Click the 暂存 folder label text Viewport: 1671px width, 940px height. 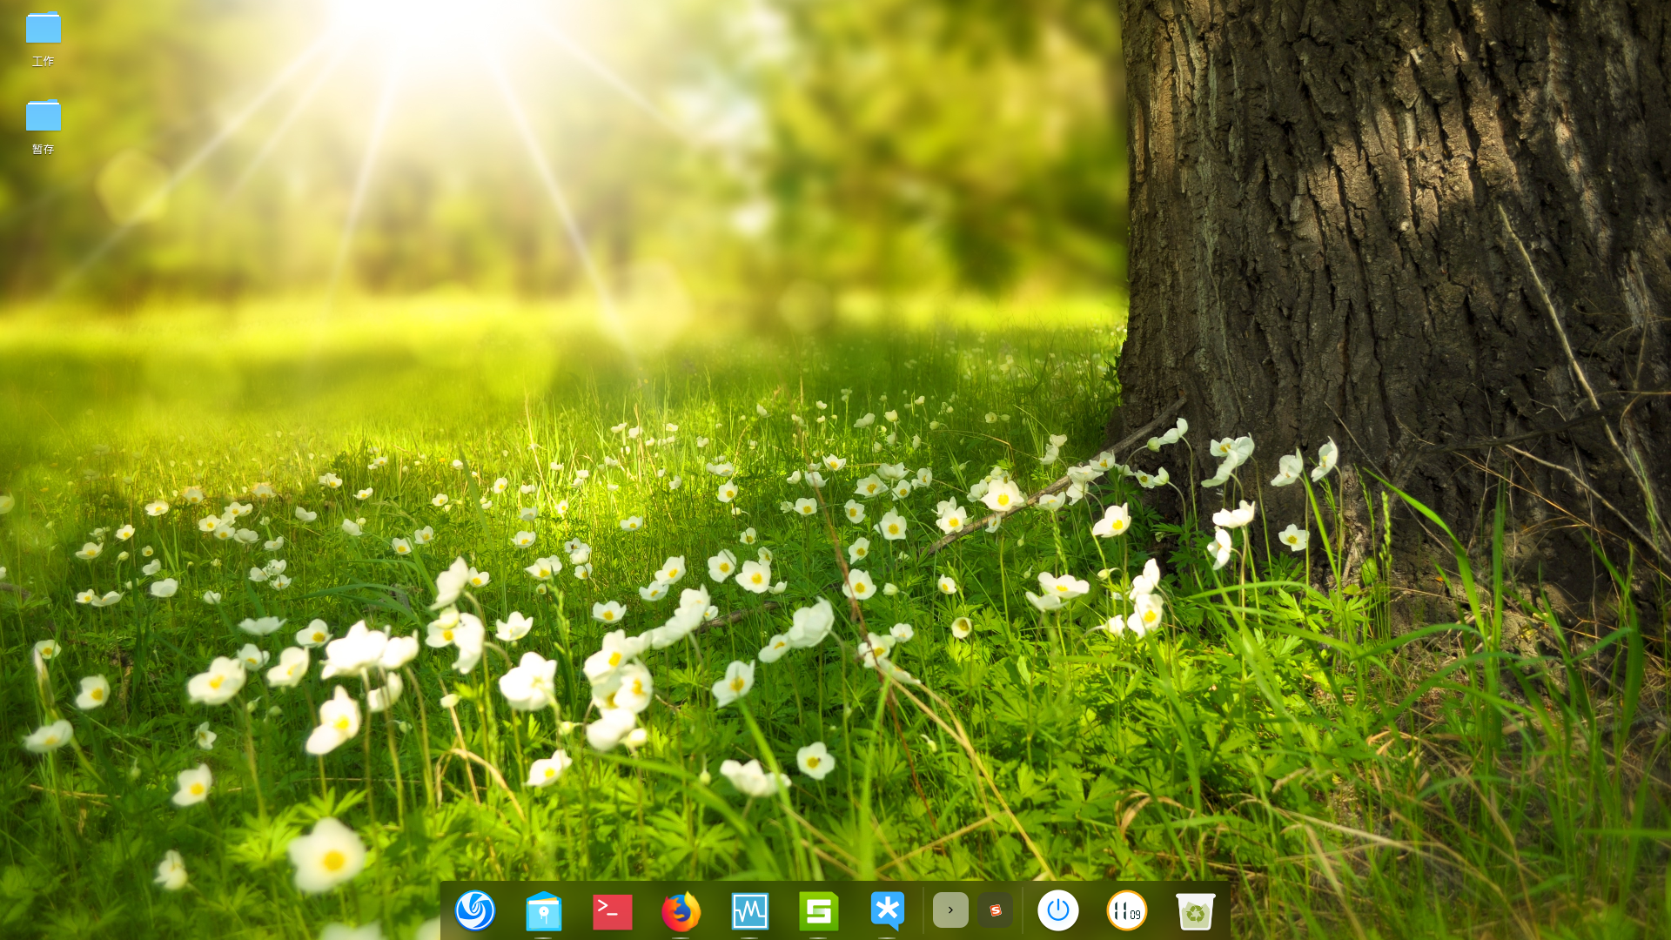coord(44,149)
